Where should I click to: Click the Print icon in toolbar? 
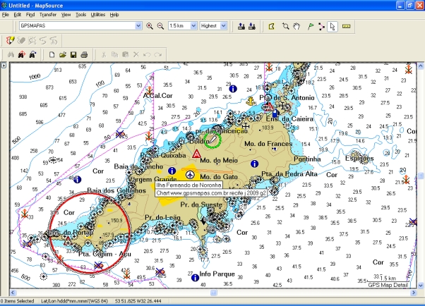tap(84, 54)
